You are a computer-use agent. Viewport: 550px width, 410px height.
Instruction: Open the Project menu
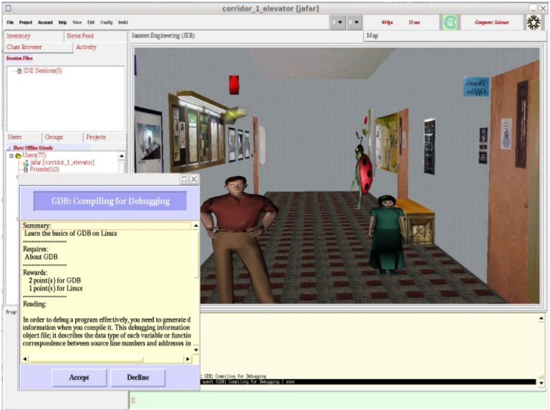[26, 23]
